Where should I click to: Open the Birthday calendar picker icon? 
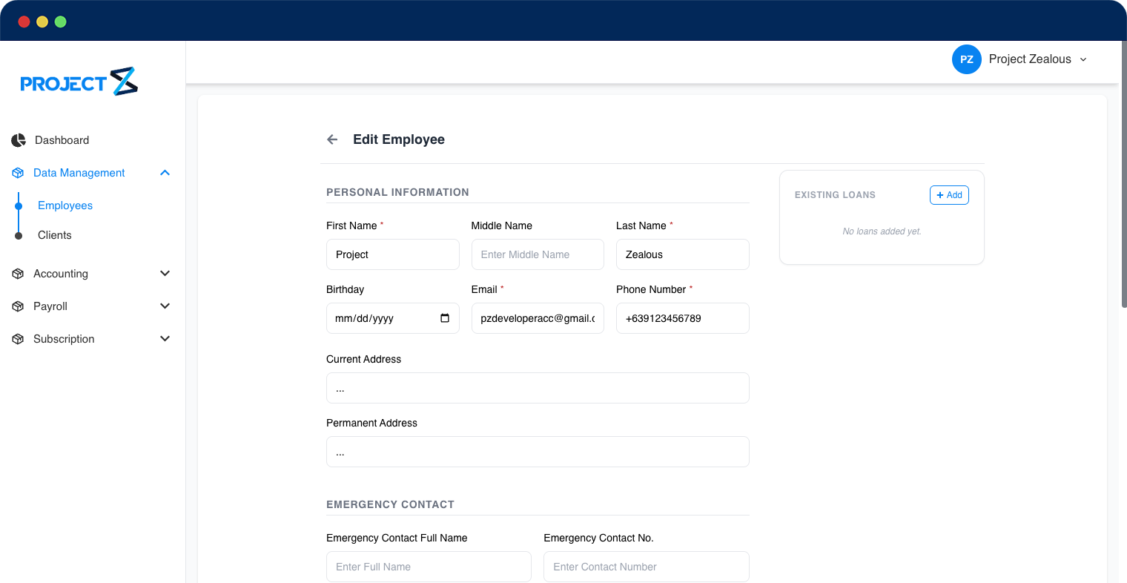click(x=445, y=318)
